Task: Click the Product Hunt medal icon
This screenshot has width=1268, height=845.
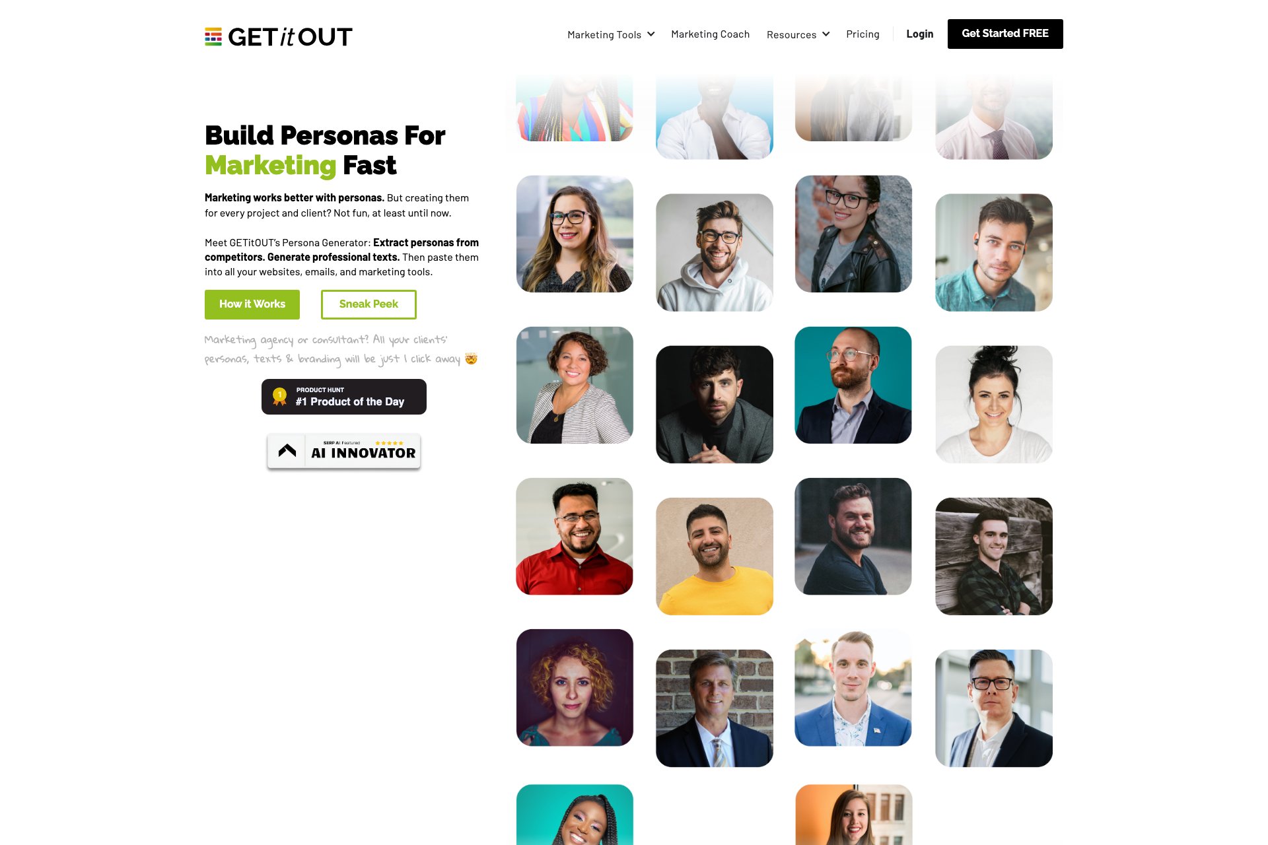Action: point(279,396)
